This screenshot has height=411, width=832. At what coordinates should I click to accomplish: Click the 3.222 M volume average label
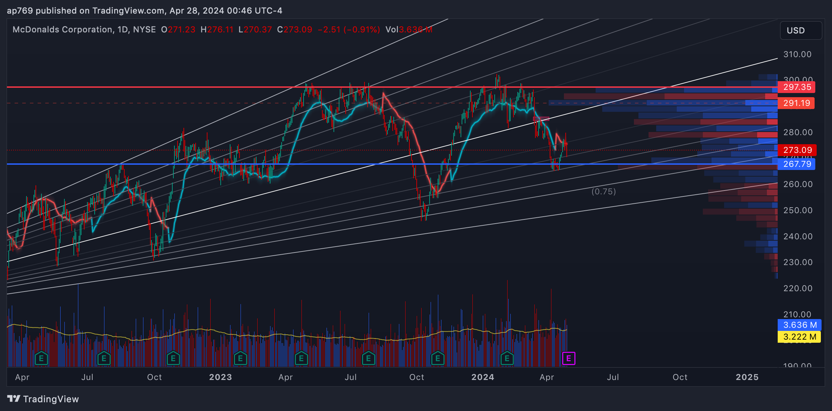(799, 337)
